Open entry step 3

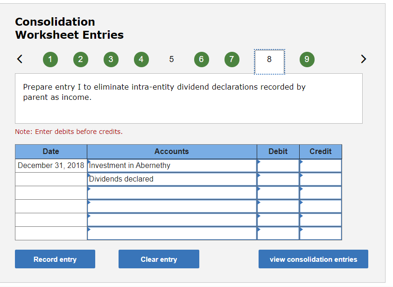pos(111,59)
